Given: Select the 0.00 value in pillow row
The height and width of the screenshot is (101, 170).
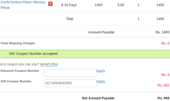Looking at the screenshot, I should pyautogui.click(x=121, y=5).
